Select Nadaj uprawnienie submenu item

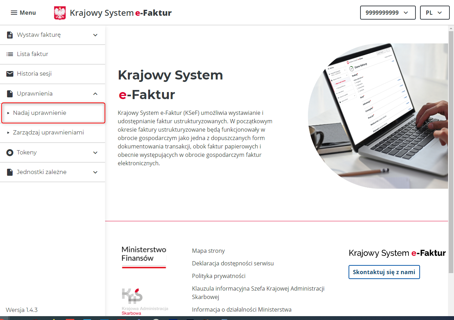point(53,113)
